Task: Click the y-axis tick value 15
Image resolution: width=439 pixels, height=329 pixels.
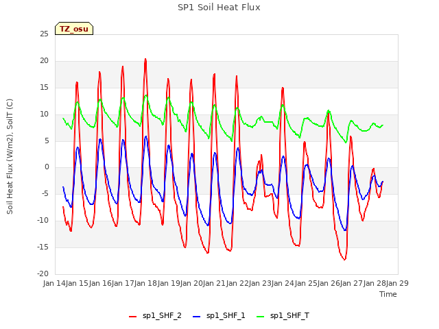Action: [44, 88]
